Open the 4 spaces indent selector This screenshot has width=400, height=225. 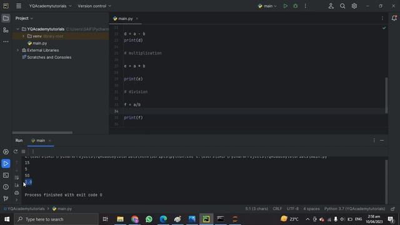point(311,209)
